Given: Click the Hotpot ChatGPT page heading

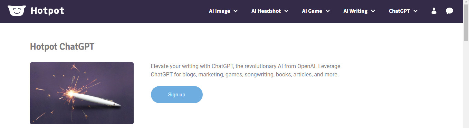Looking at the screenshot, I should [x=62, y=46].
